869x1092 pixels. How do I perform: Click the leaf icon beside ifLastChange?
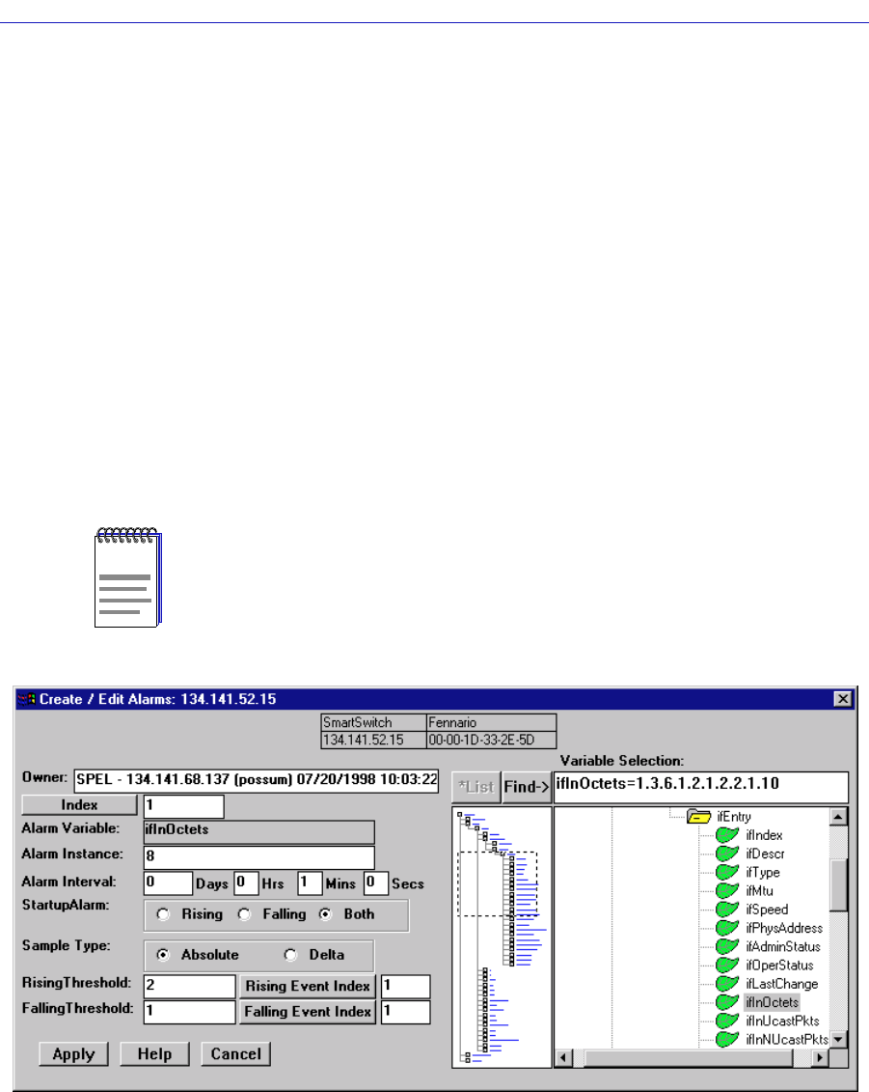point(727,983)
